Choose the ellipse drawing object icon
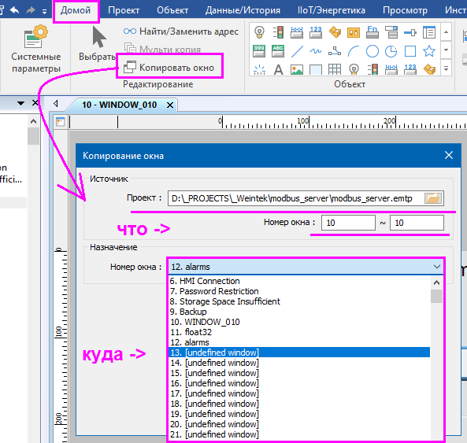This screenshot has width=467, height=443. click(372, 51)
